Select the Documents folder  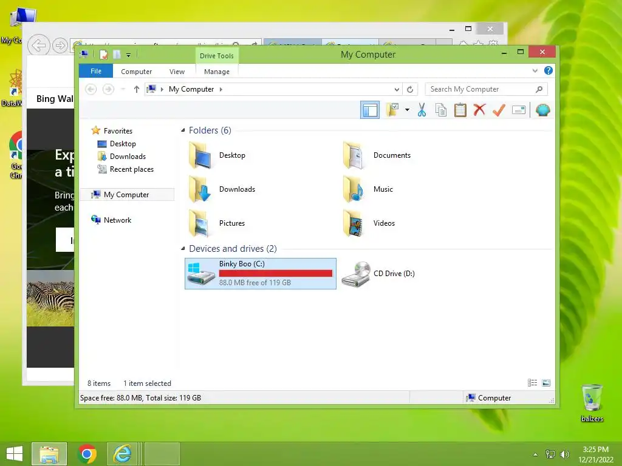(x=377, y=155)
